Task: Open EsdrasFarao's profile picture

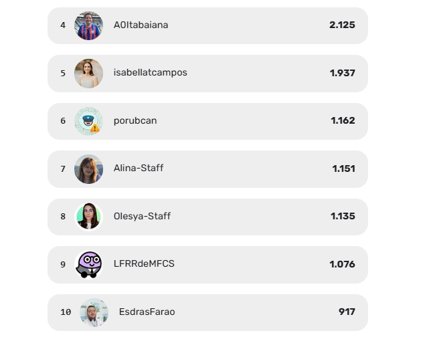Action: [94, 312]
